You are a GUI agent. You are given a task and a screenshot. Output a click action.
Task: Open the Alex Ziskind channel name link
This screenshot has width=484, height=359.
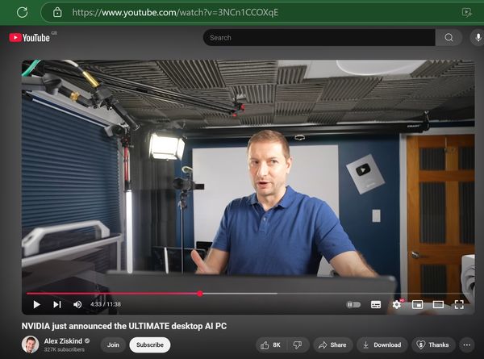tap(63, 341)
